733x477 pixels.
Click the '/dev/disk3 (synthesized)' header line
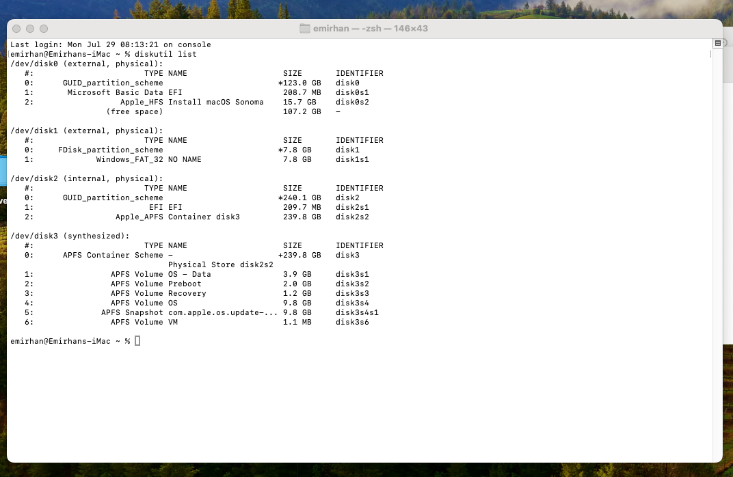point(70,236)
